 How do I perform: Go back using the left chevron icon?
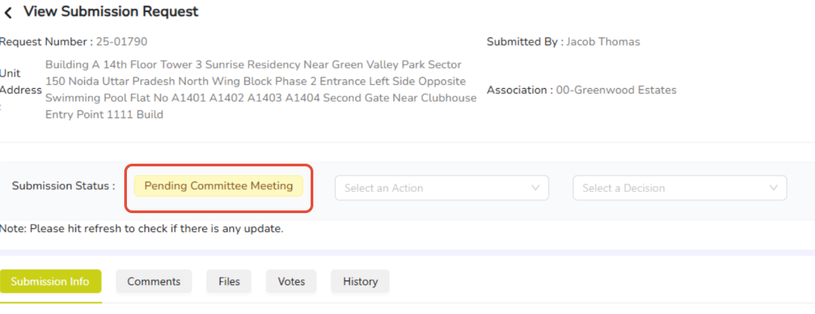[8, 13]
